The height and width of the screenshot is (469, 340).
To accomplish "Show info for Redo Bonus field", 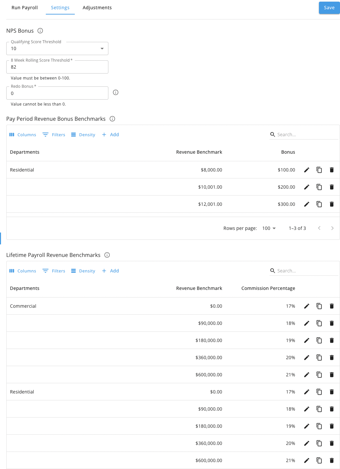I will 116,92.
